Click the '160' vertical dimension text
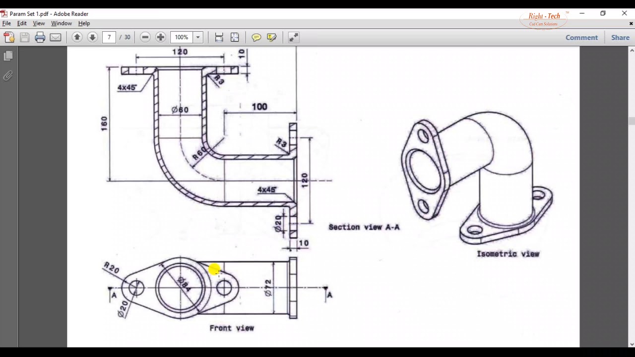Image resolution: width=635 pixels, height=357 pixels. [x=104, y=124]
